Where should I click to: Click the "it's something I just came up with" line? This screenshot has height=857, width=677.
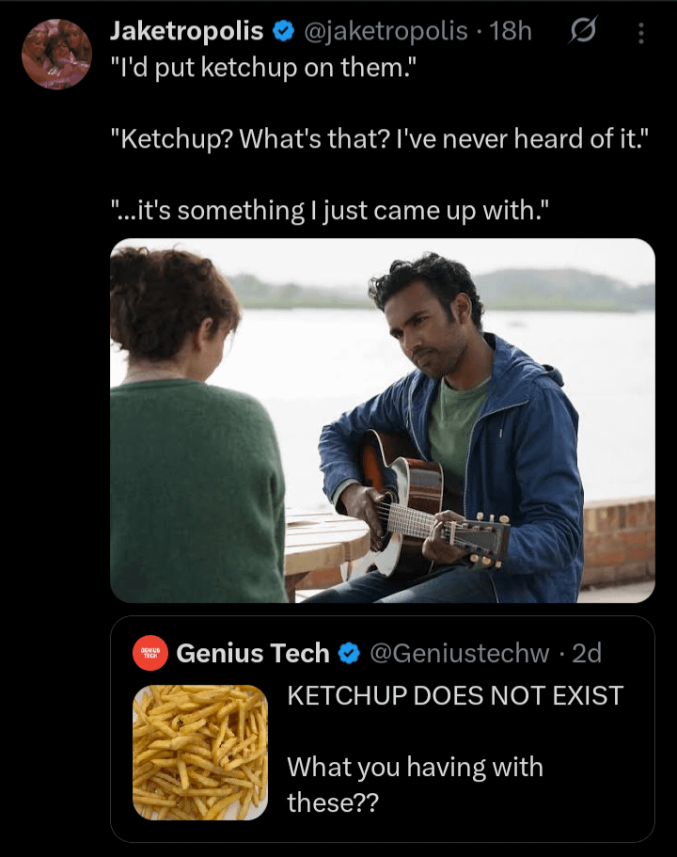pyautogui.click(x=329, y=211)
